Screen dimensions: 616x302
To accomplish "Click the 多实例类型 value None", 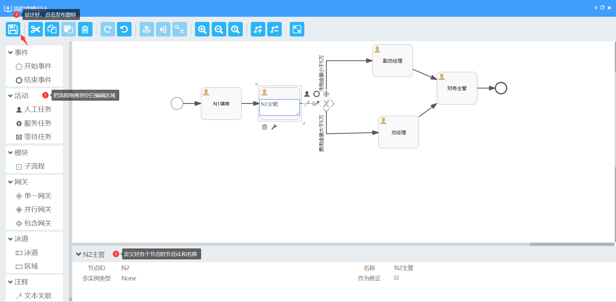I will pyautogui.click(x=129, y=278).
